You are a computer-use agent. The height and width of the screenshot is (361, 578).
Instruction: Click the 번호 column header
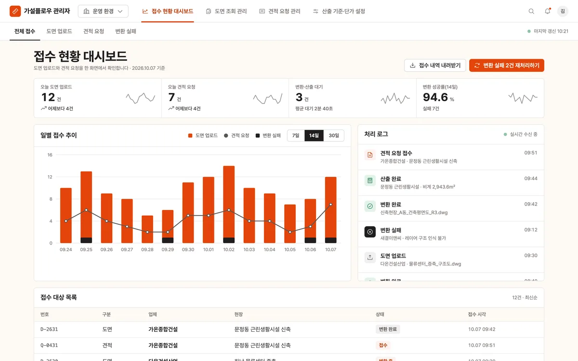tap(45, 314)
